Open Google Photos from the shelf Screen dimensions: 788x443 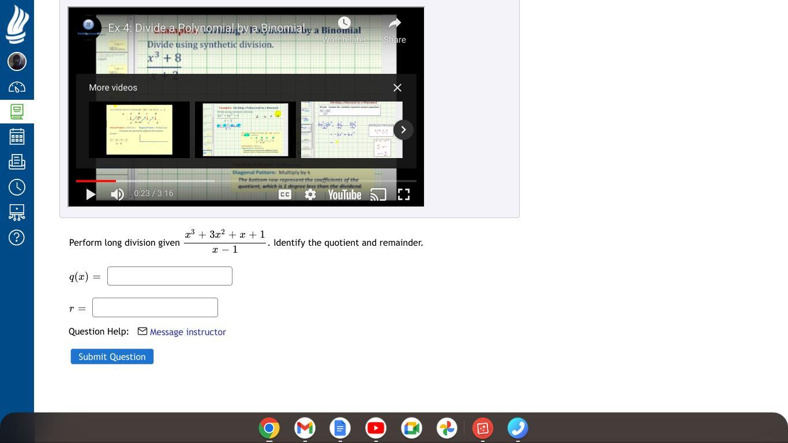(447, 428)
